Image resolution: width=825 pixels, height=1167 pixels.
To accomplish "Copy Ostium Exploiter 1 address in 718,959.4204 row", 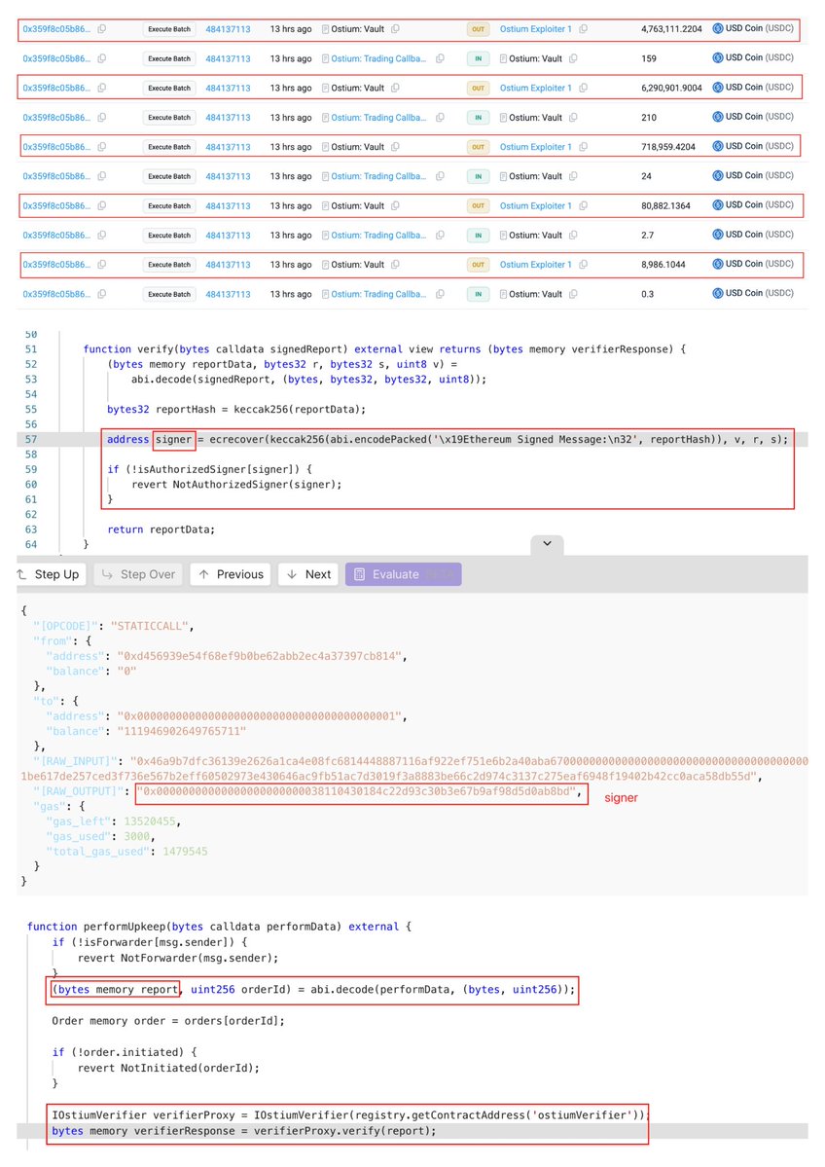I will [x=583, y=147].
